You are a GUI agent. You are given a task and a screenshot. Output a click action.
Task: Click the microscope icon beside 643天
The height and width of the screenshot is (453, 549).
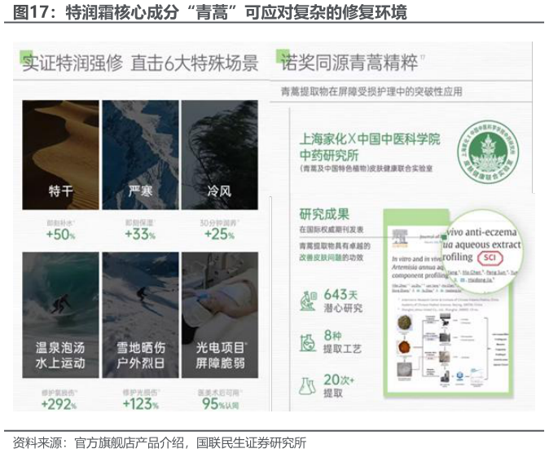coord(309,301)
